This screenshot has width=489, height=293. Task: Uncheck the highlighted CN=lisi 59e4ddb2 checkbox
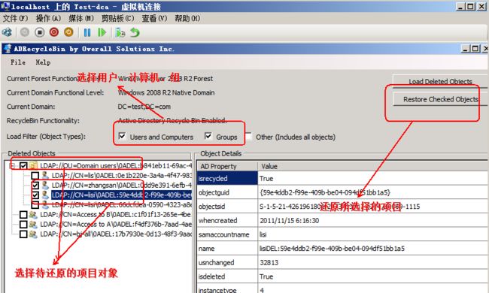click(x=35, y=195)
